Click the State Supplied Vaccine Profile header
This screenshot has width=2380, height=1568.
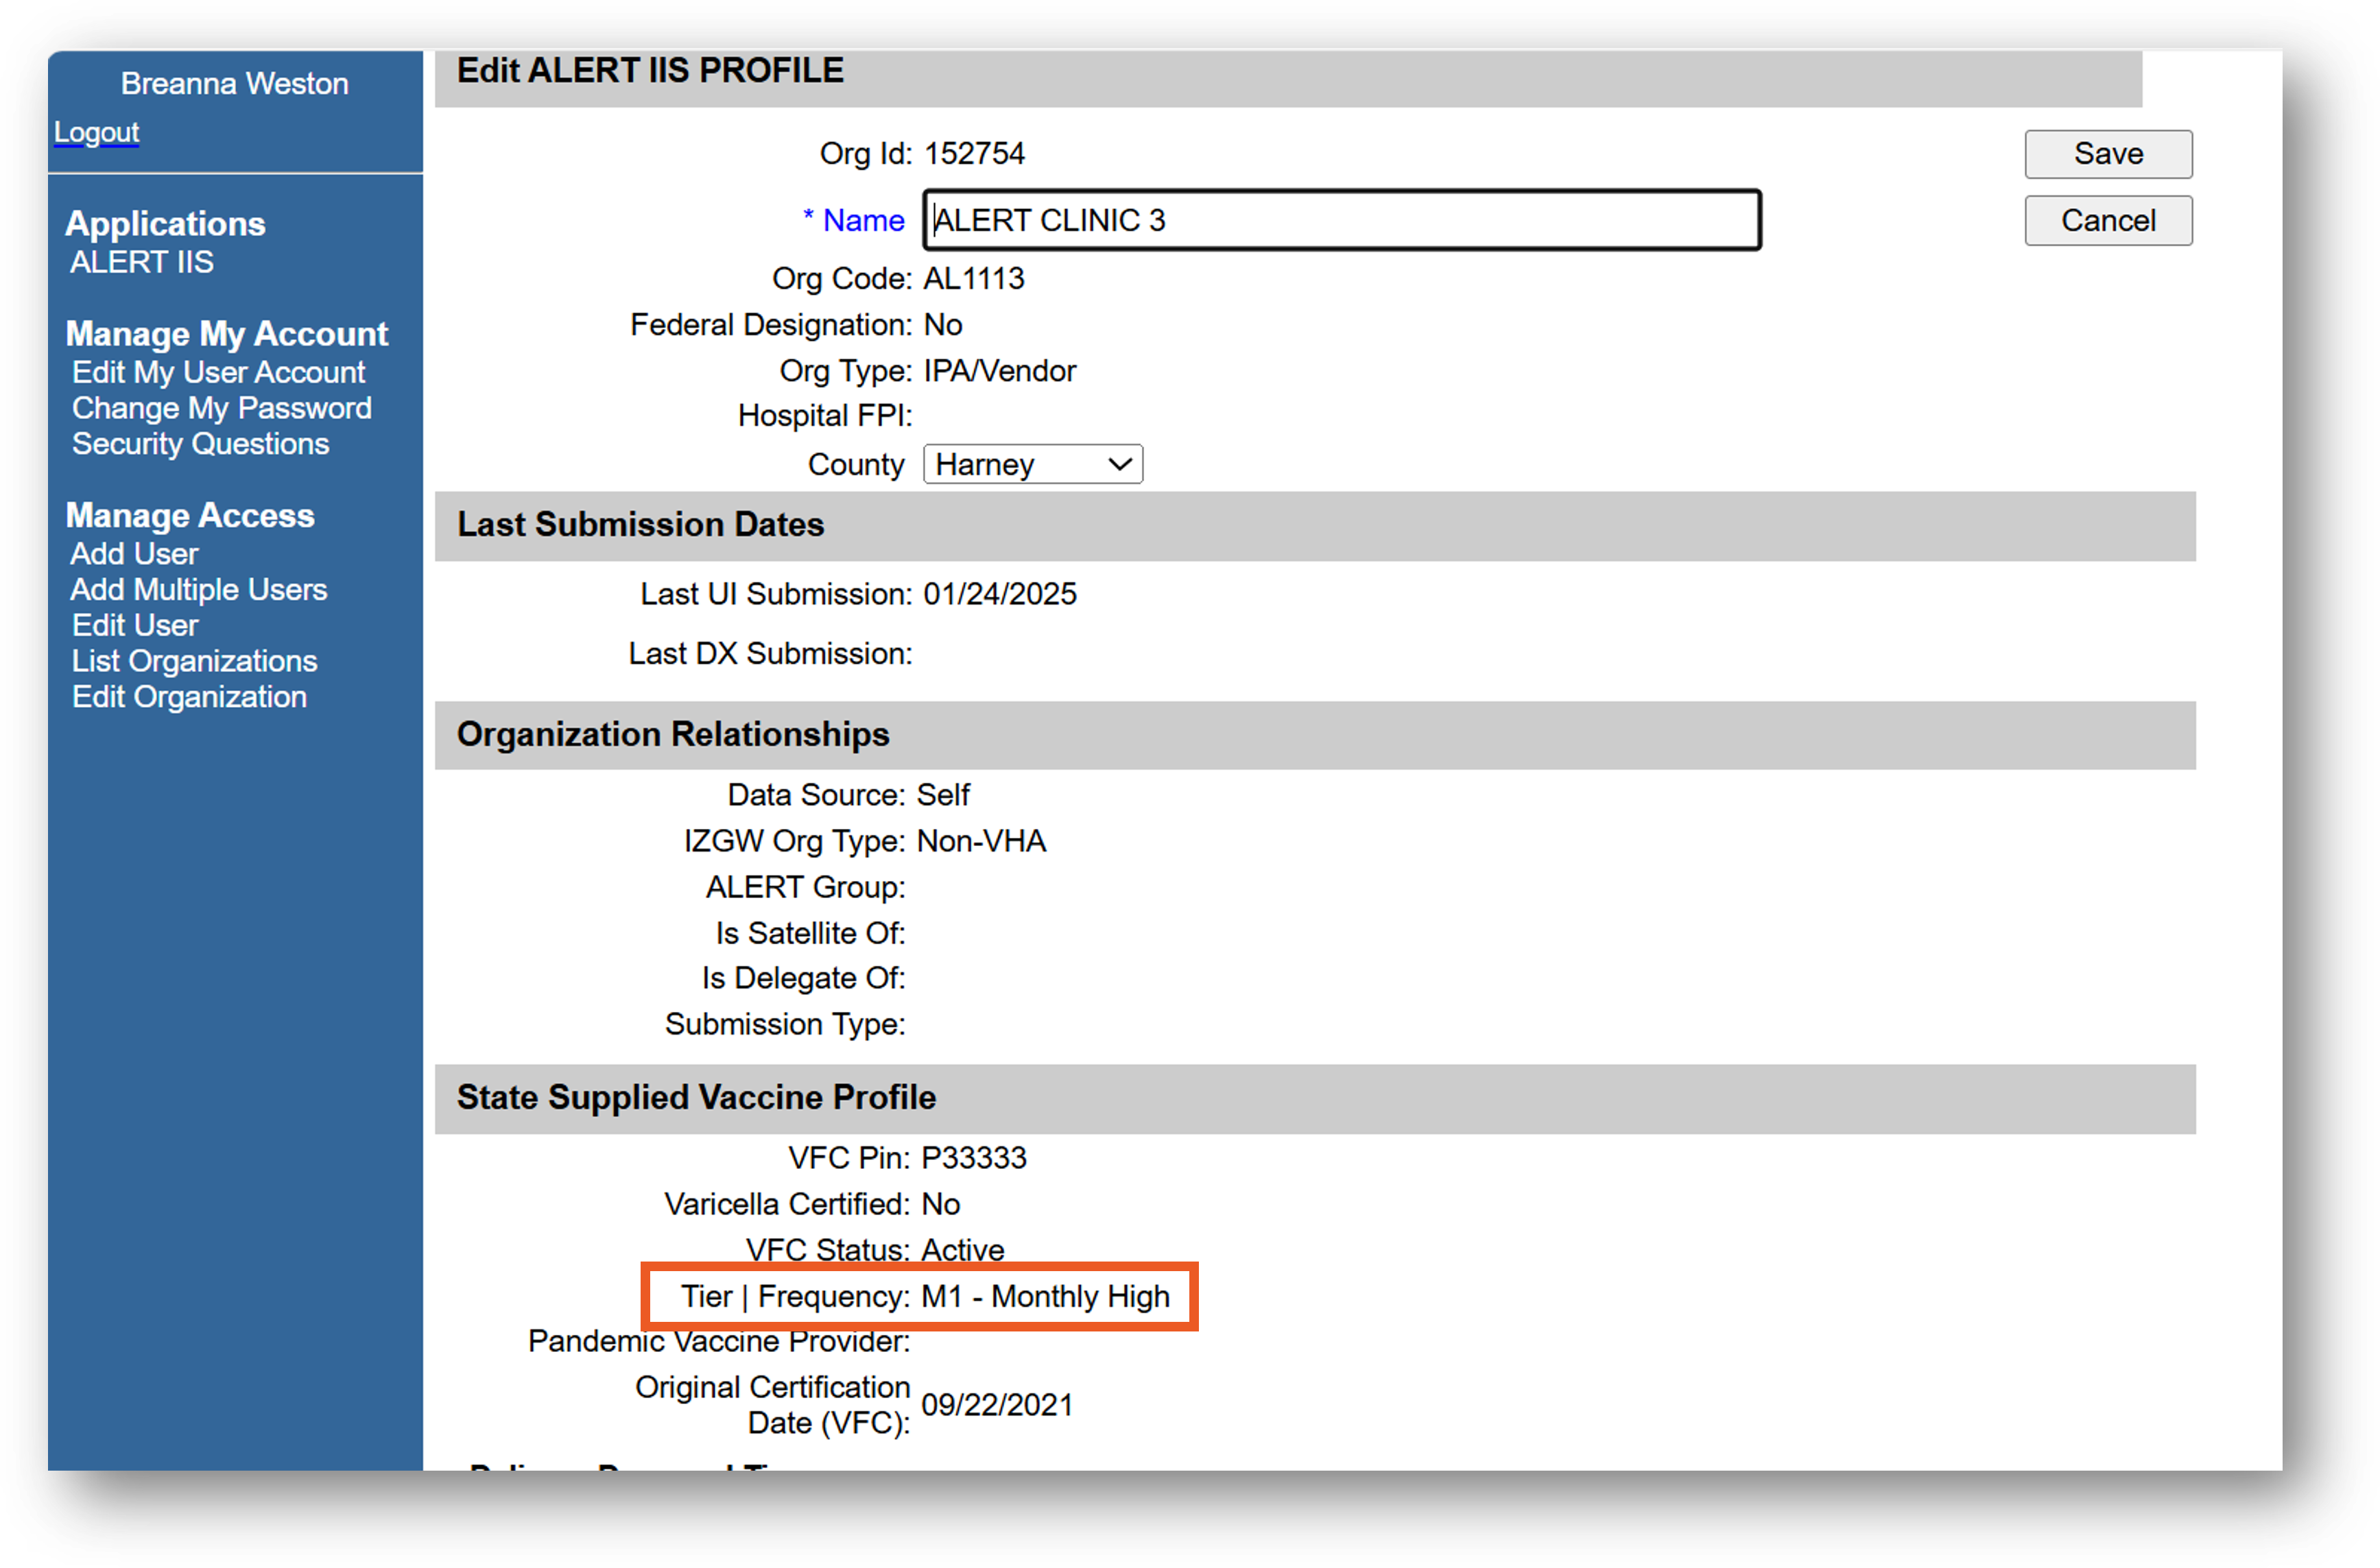click(x=696, y=1097)
